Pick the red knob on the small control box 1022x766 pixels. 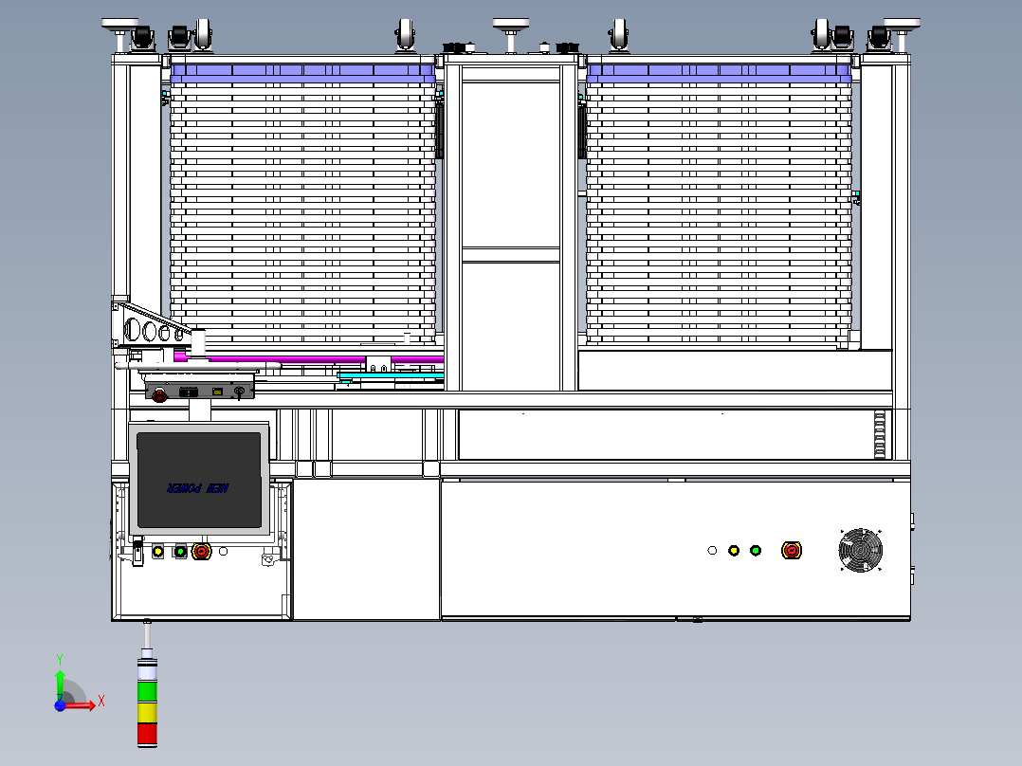(159, 393)
